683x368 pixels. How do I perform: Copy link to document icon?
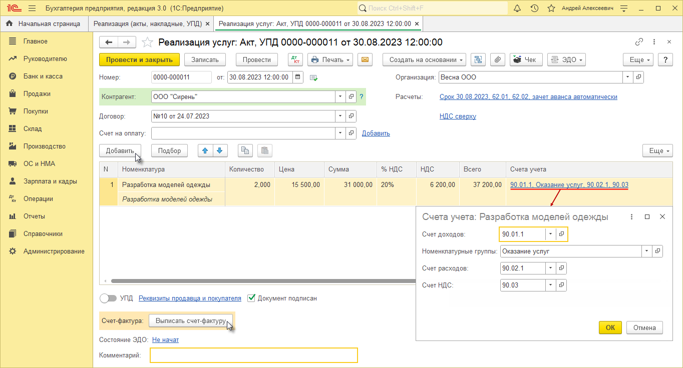coord(639,42)
